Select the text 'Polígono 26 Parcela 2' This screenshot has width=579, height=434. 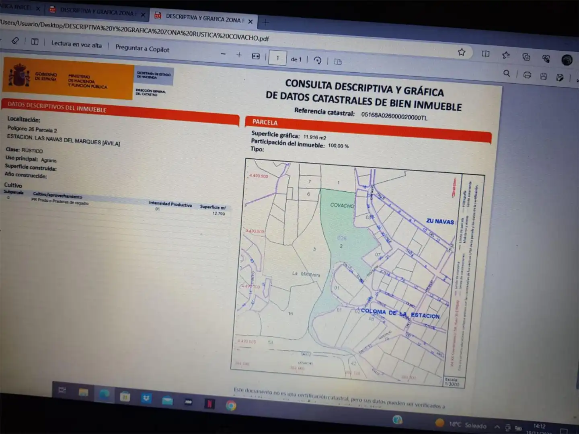pos(32,129)
